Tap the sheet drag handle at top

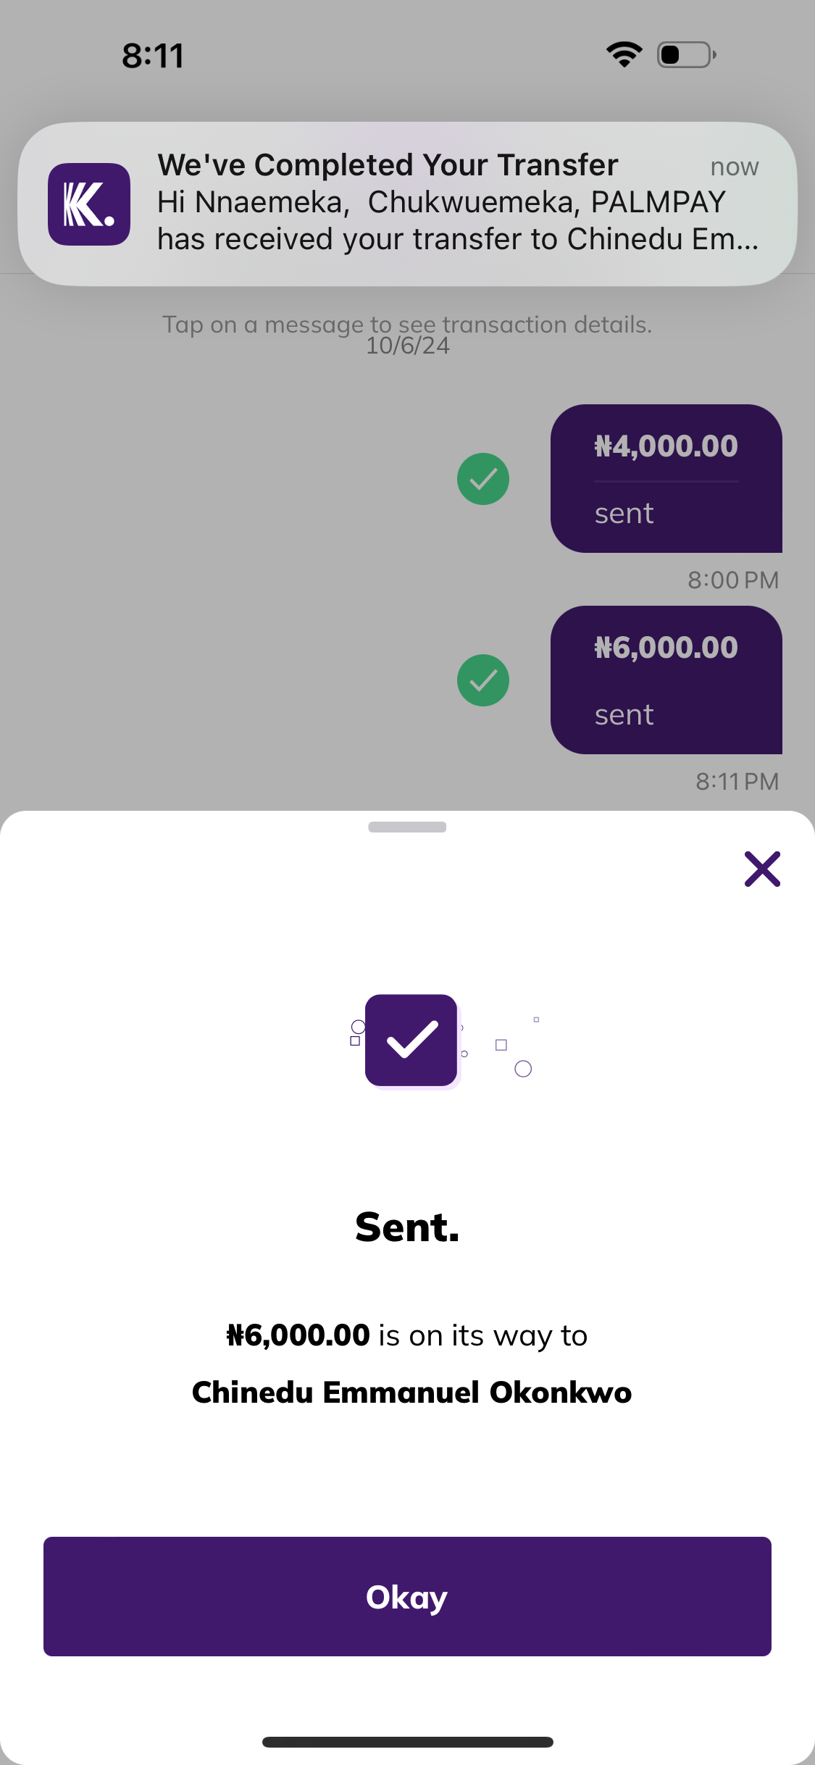click(x=407, y=827)
